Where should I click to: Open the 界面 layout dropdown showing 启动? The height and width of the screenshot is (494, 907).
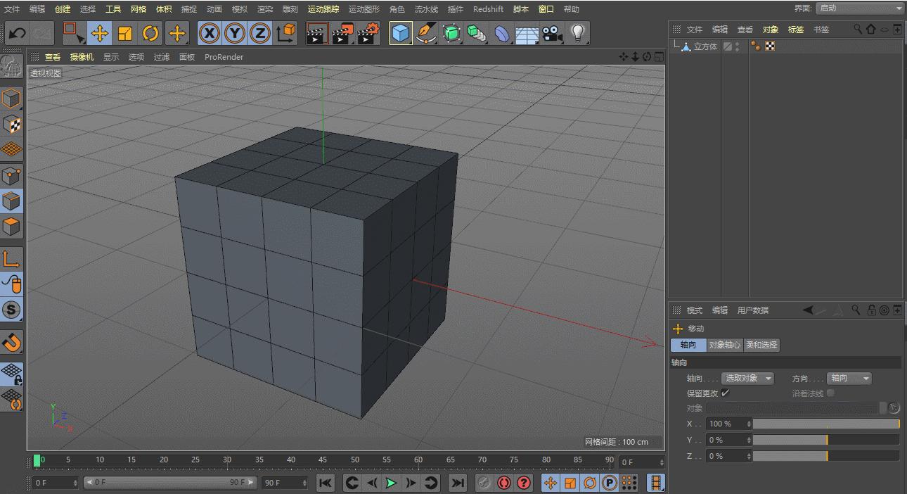coord(860,8)
